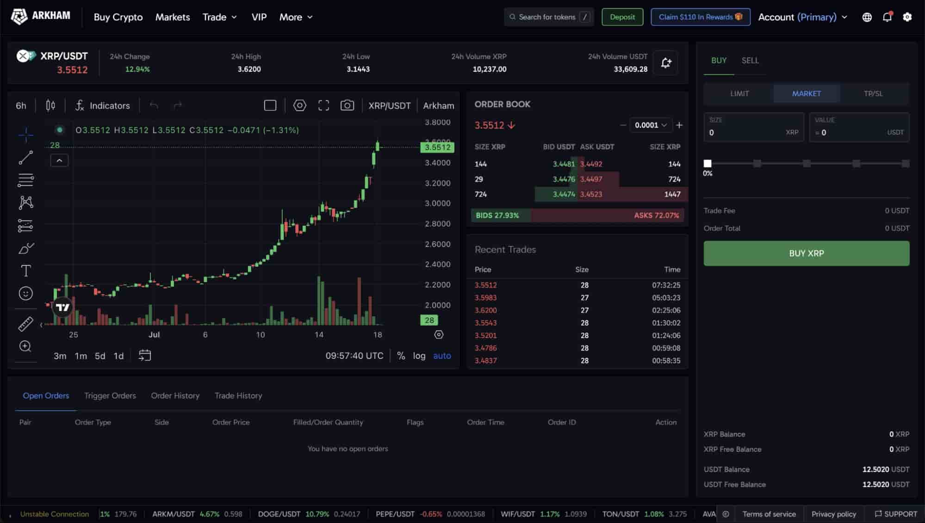This screenshot has width=925, height=523.
Task: Claim $110 in rewards
Action: pos(700,17)
